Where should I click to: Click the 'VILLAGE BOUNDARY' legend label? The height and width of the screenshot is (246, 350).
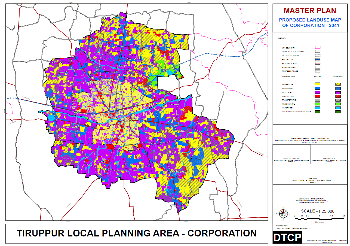coord(290,55)
